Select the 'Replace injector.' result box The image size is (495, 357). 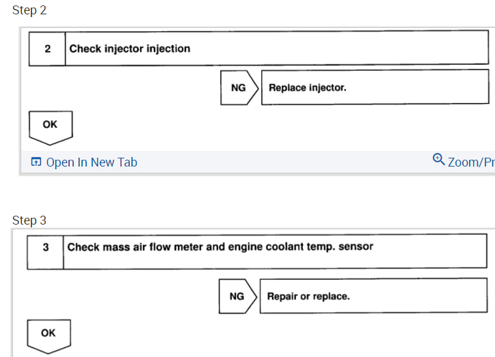tap(375, 87)
